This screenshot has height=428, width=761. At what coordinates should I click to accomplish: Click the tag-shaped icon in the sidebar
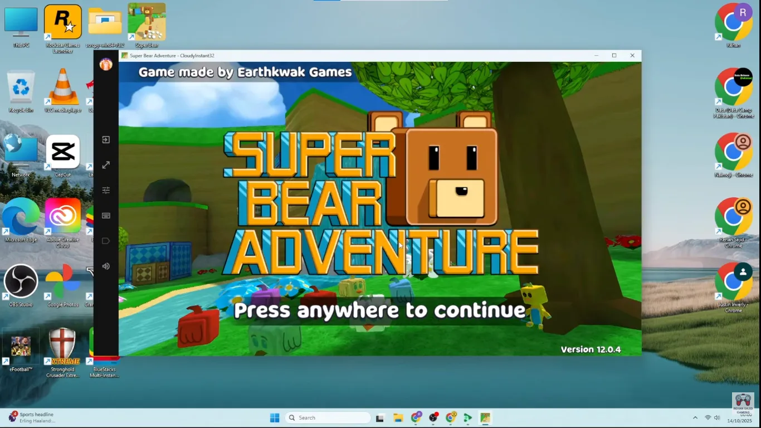(x=106, y=241)
